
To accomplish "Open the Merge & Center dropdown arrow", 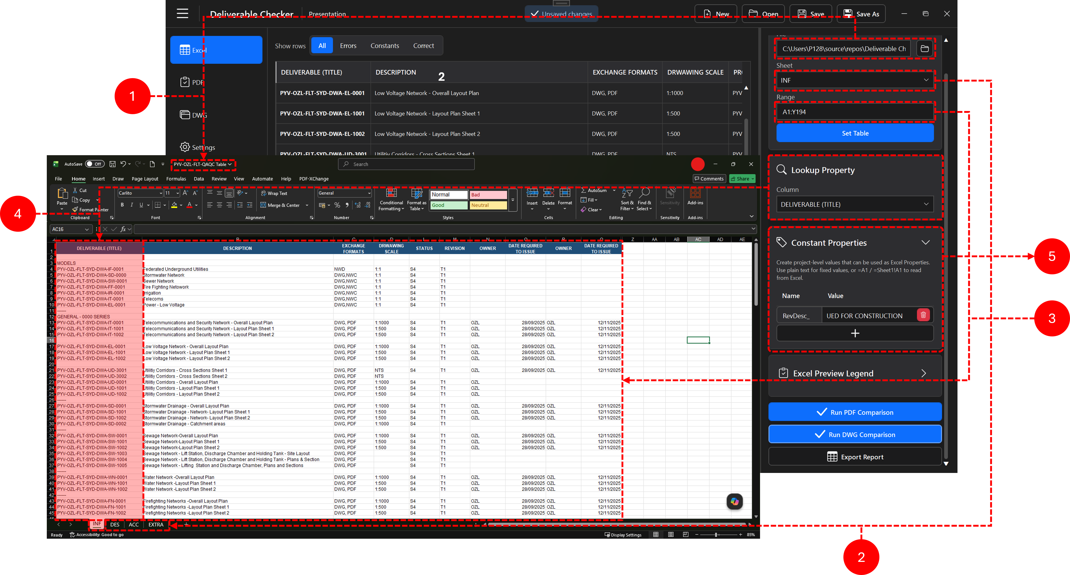I will 307,205.
